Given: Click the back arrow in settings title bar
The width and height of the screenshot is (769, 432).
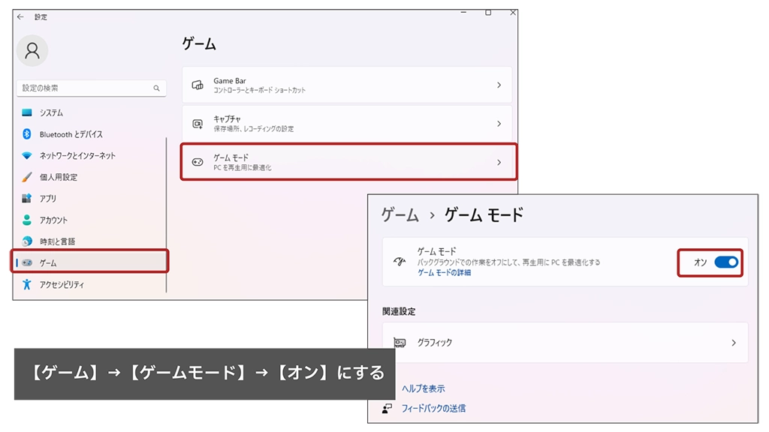Looking at the screenshot, I should click(20, 16).
